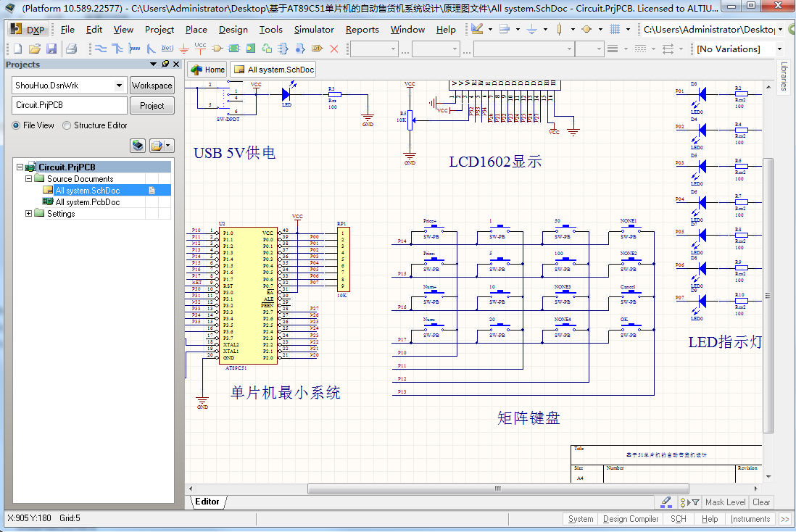Viewport: 796px width, 532px height.
Task: Expand the Settings folder in the tree
Action: coord(29,213)
